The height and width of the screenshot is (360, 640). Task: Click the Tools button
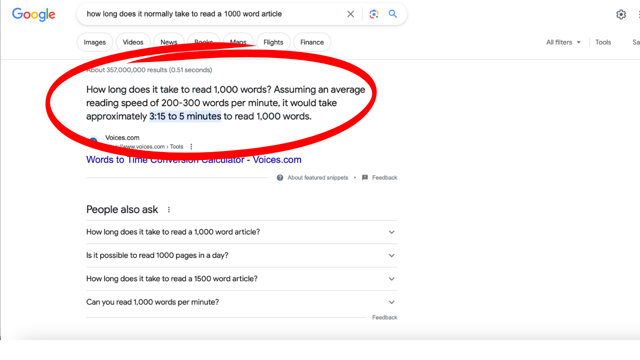(x=603, y=42)
